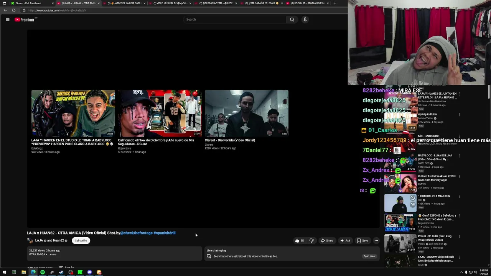Dislike the video with thumbs-down
This screenshot has width=491, height=276.
(x=311, y=241)
